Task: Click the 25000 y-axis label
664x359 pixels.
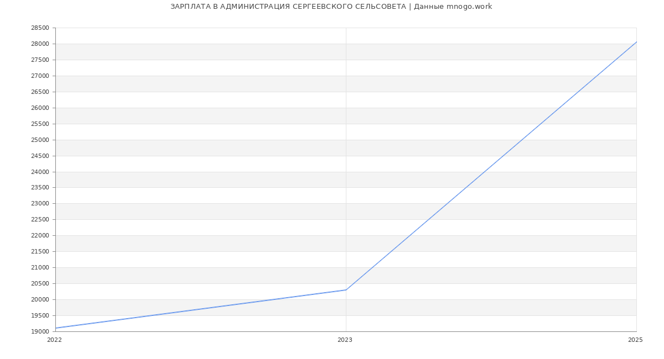Action: tap(40, 140)
